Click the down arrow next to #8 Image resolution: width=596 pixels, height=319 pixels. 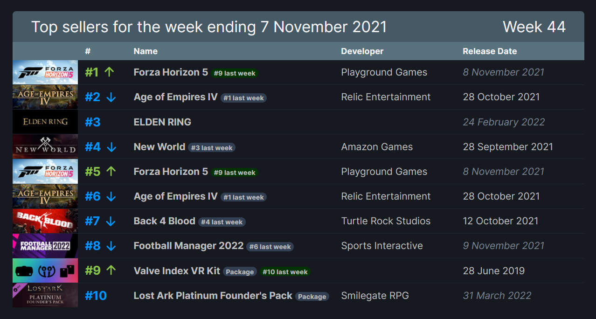(x=111, y=246)
